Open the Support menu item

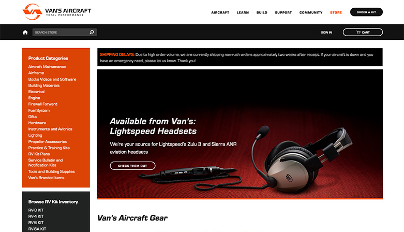point(283,12)
